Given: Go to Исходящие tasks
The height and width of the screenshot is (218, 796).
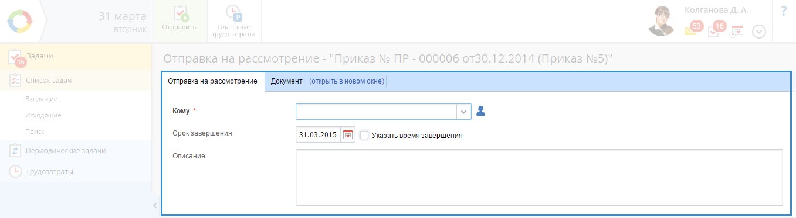Looking at the screenshot, I should [43, 115].
